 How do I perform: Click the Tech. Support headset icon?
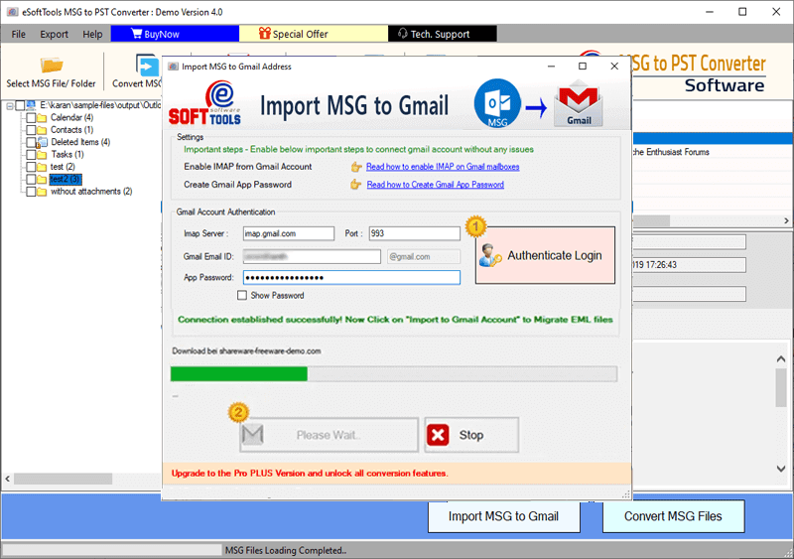[403, 34]
